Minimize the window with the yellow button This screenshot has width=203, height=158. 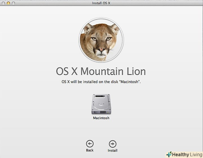coord(8,3)
